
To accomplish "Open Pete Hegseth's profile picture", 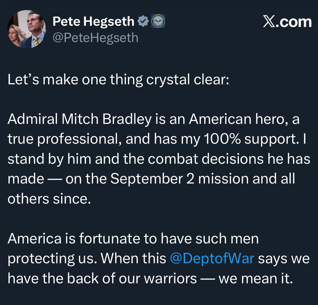I will pos(26,29).
